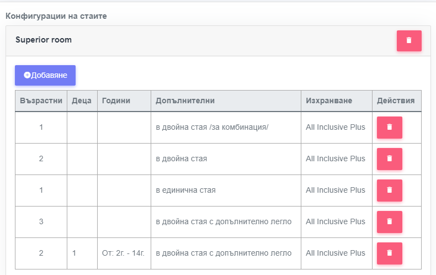Click the "в единична стая" description cell

[x=186, y=191]
